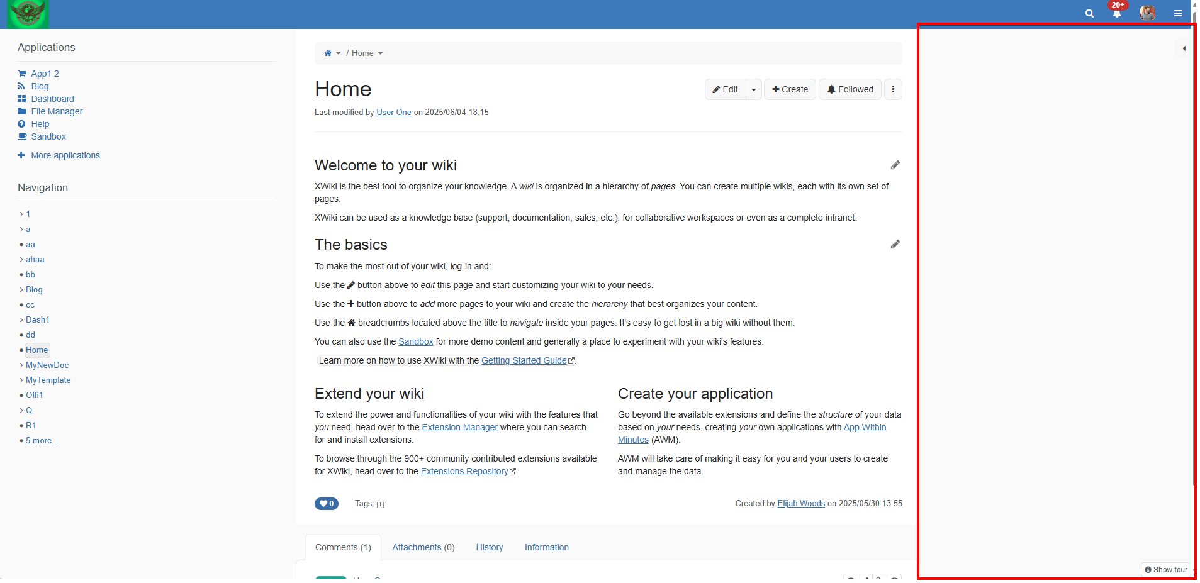
Task: Expand the Dash1 tree node
Action: [x=21, y=320]
